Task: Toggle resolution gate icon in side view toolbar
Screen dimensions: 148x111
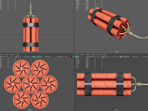Action: (x=107, y=57)
